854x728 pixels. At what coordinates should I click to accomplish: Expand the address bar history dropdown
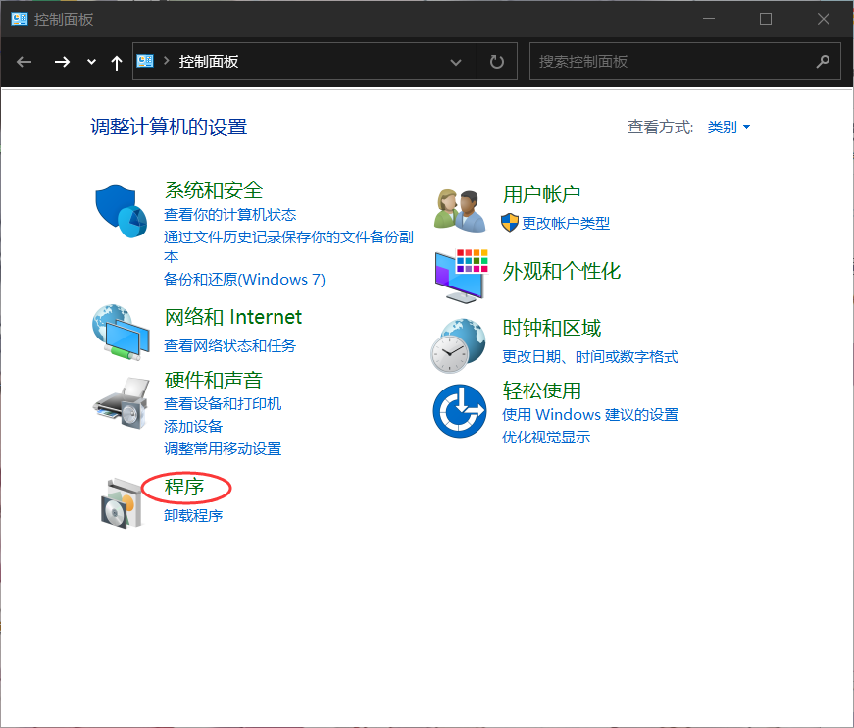coord(455,62)
